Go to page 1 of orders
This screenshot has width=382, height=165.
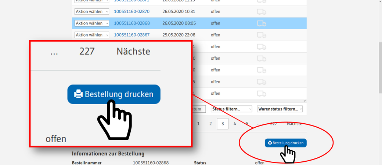point(198,124)
